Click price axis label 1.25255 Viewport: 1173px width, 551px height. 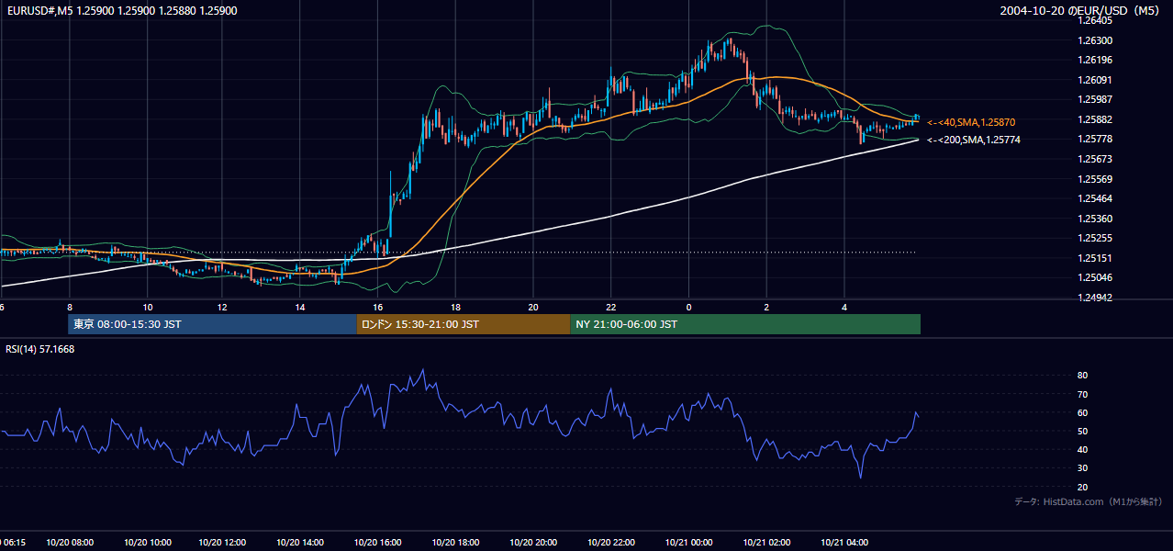pos(1095,238)
